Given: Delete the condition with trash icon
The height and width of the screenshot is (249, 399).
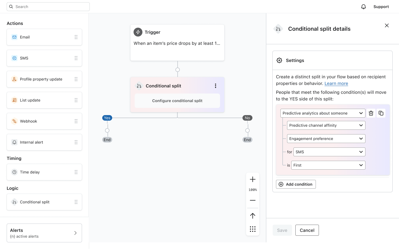Looking at the screenshot, I should pyautogui.click(x=371, y=113).
